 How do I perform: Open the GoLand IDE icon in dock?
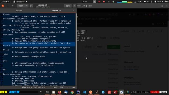[78, 92]
